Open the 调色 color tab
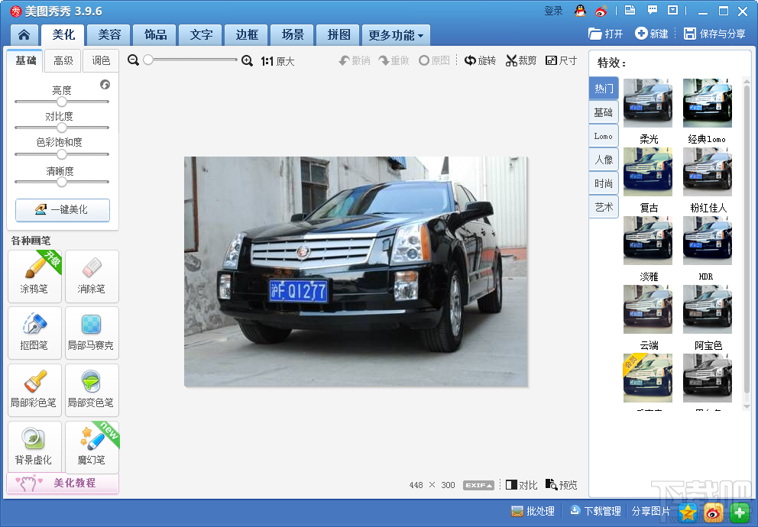 pos(101,61)
